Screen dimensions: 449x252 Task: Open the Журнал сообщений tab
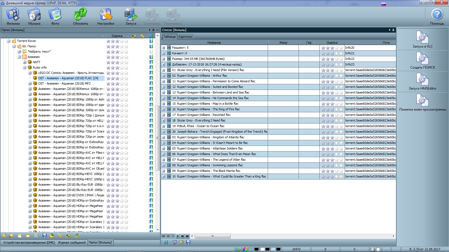(72, 242)
